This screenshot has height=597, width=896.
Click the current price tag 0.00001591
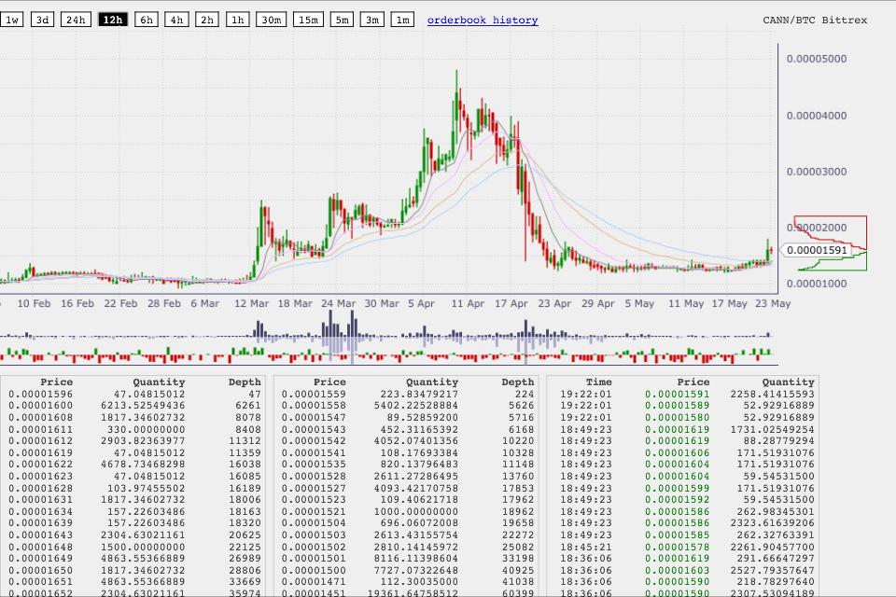[817, 250]
